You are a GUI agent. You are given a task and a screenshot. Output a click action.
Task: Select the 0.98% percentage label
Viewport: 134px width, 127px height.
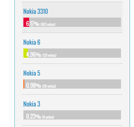33,85
